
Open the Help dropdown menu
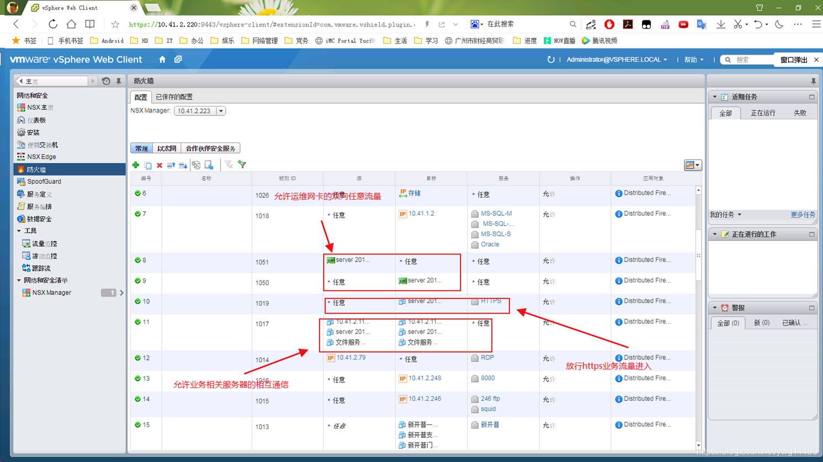(x=694, y=60)
